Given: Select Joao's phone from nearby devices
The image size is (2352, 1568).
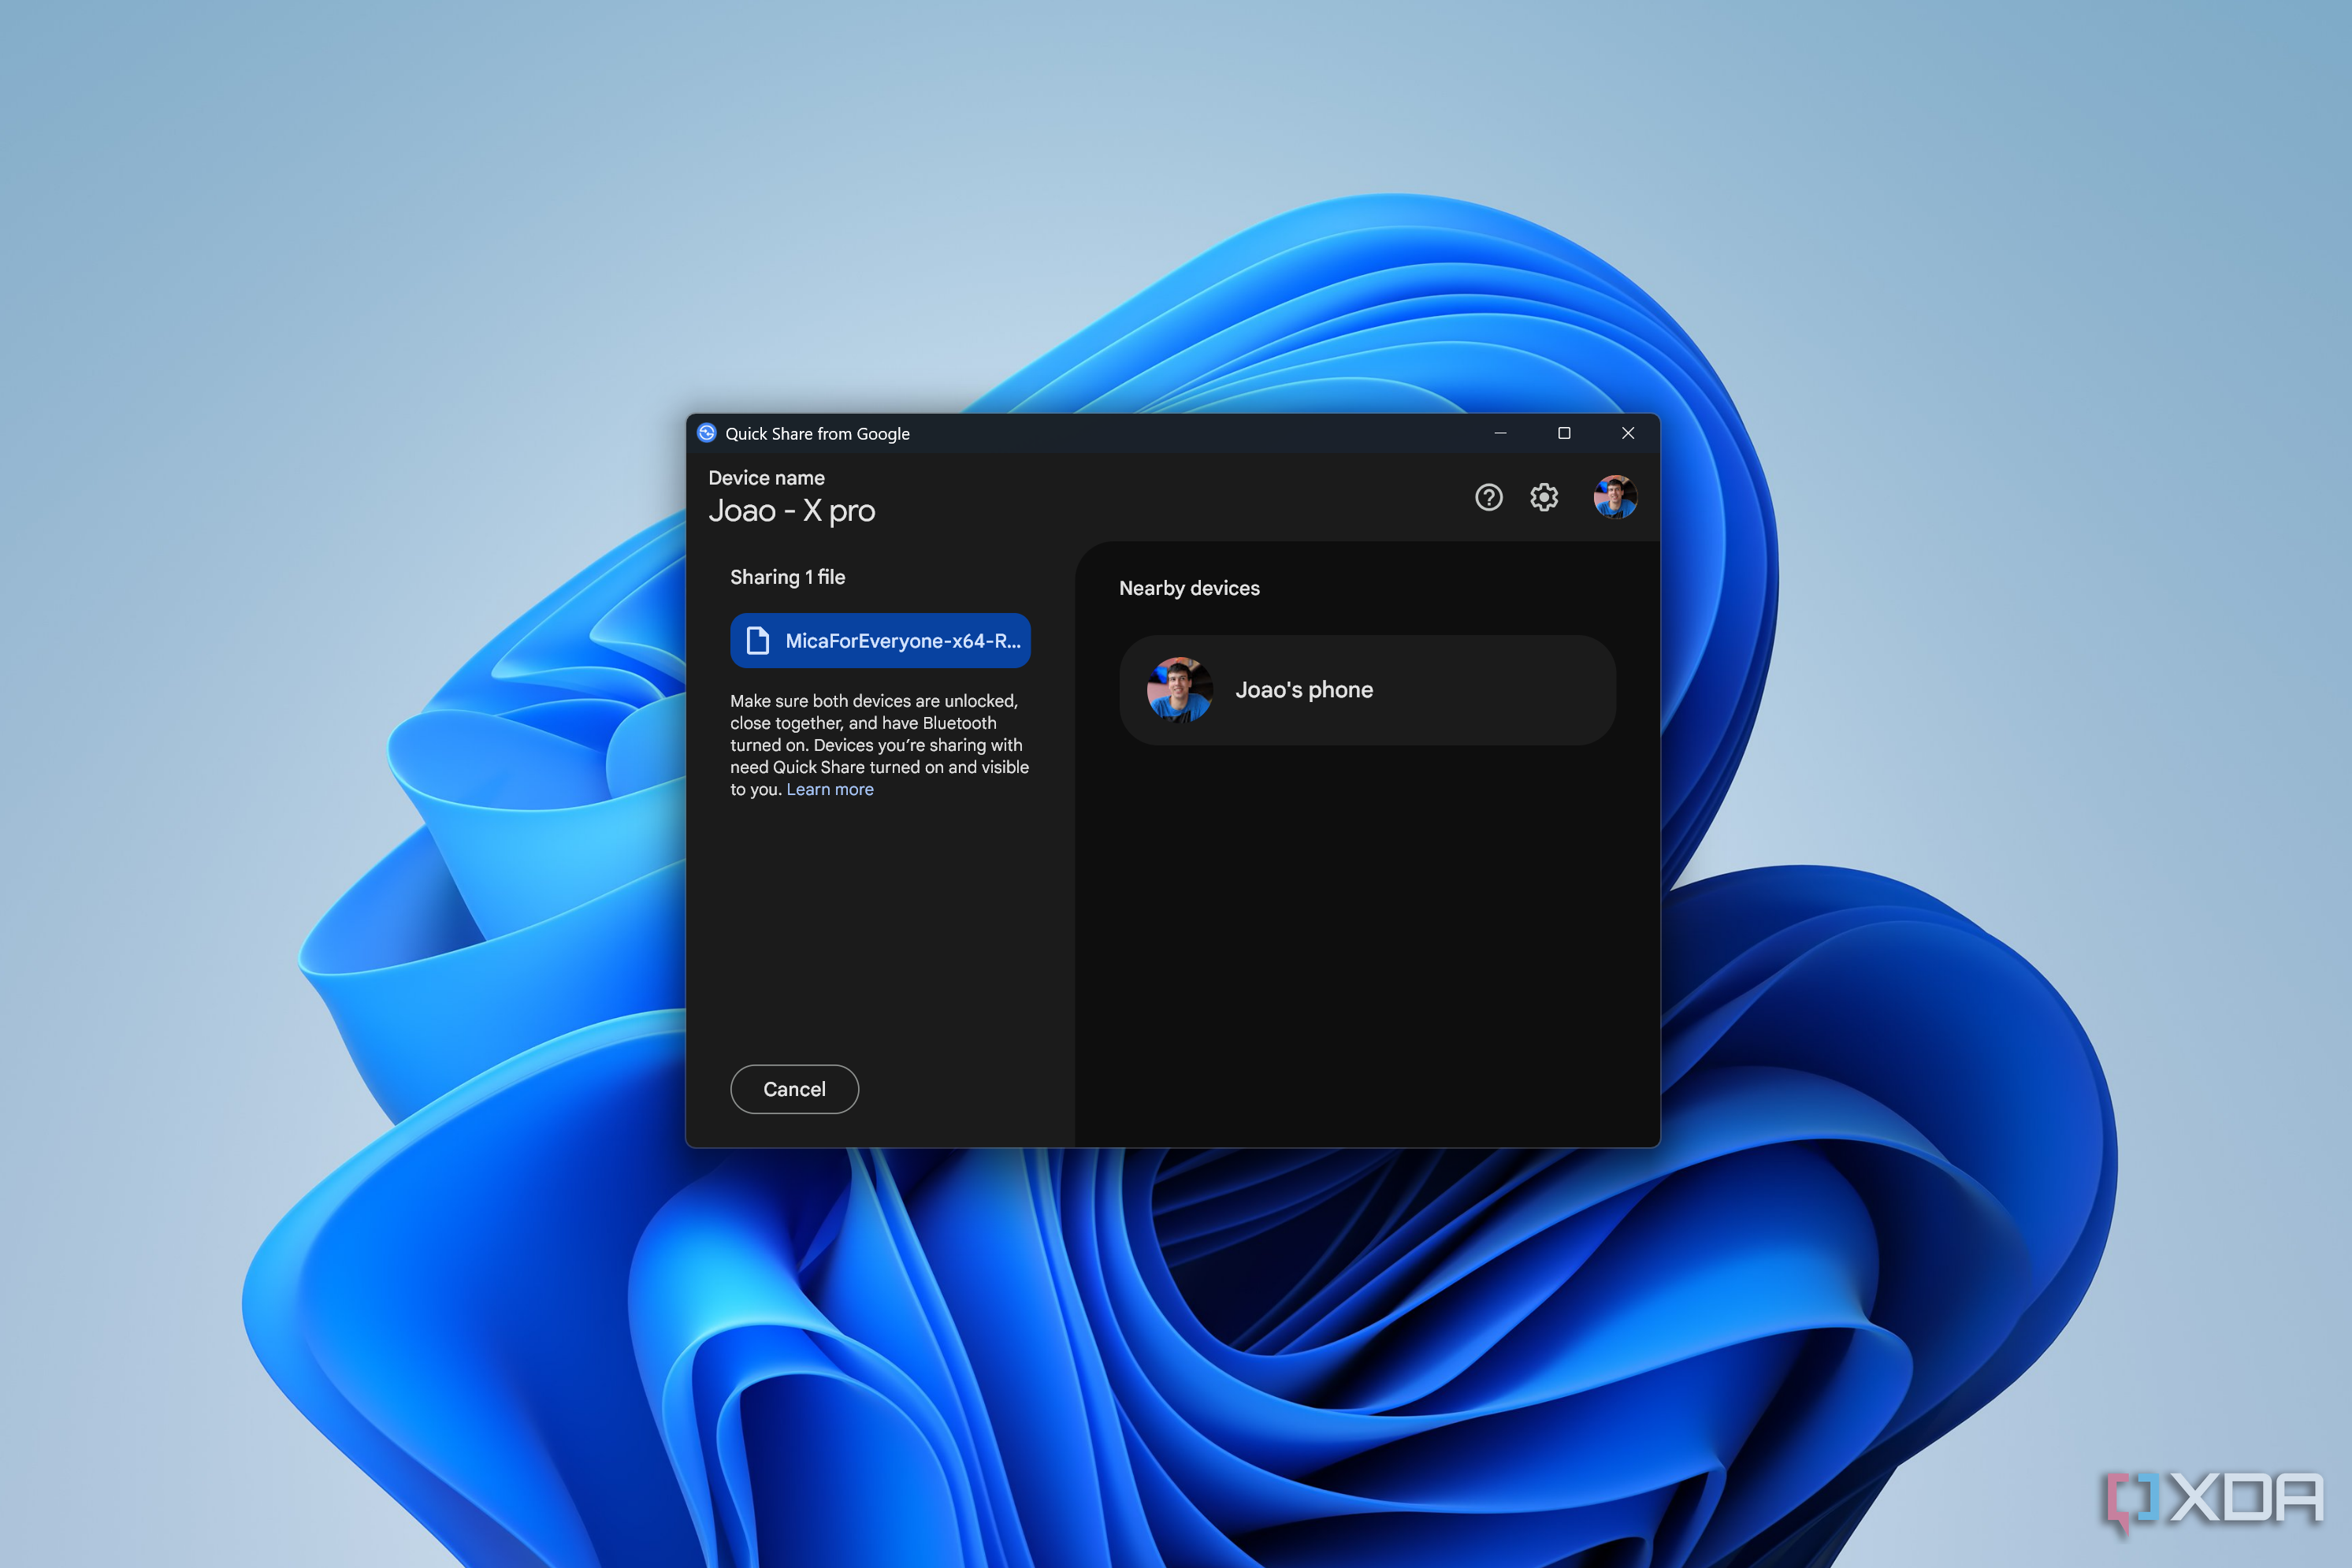Looking at the screenshot, I should 1367,690.
